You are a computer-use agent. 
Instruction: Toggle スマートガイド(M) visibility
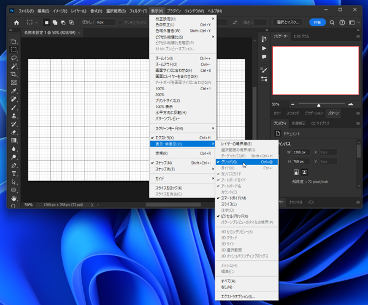click(x=247, y=198)
